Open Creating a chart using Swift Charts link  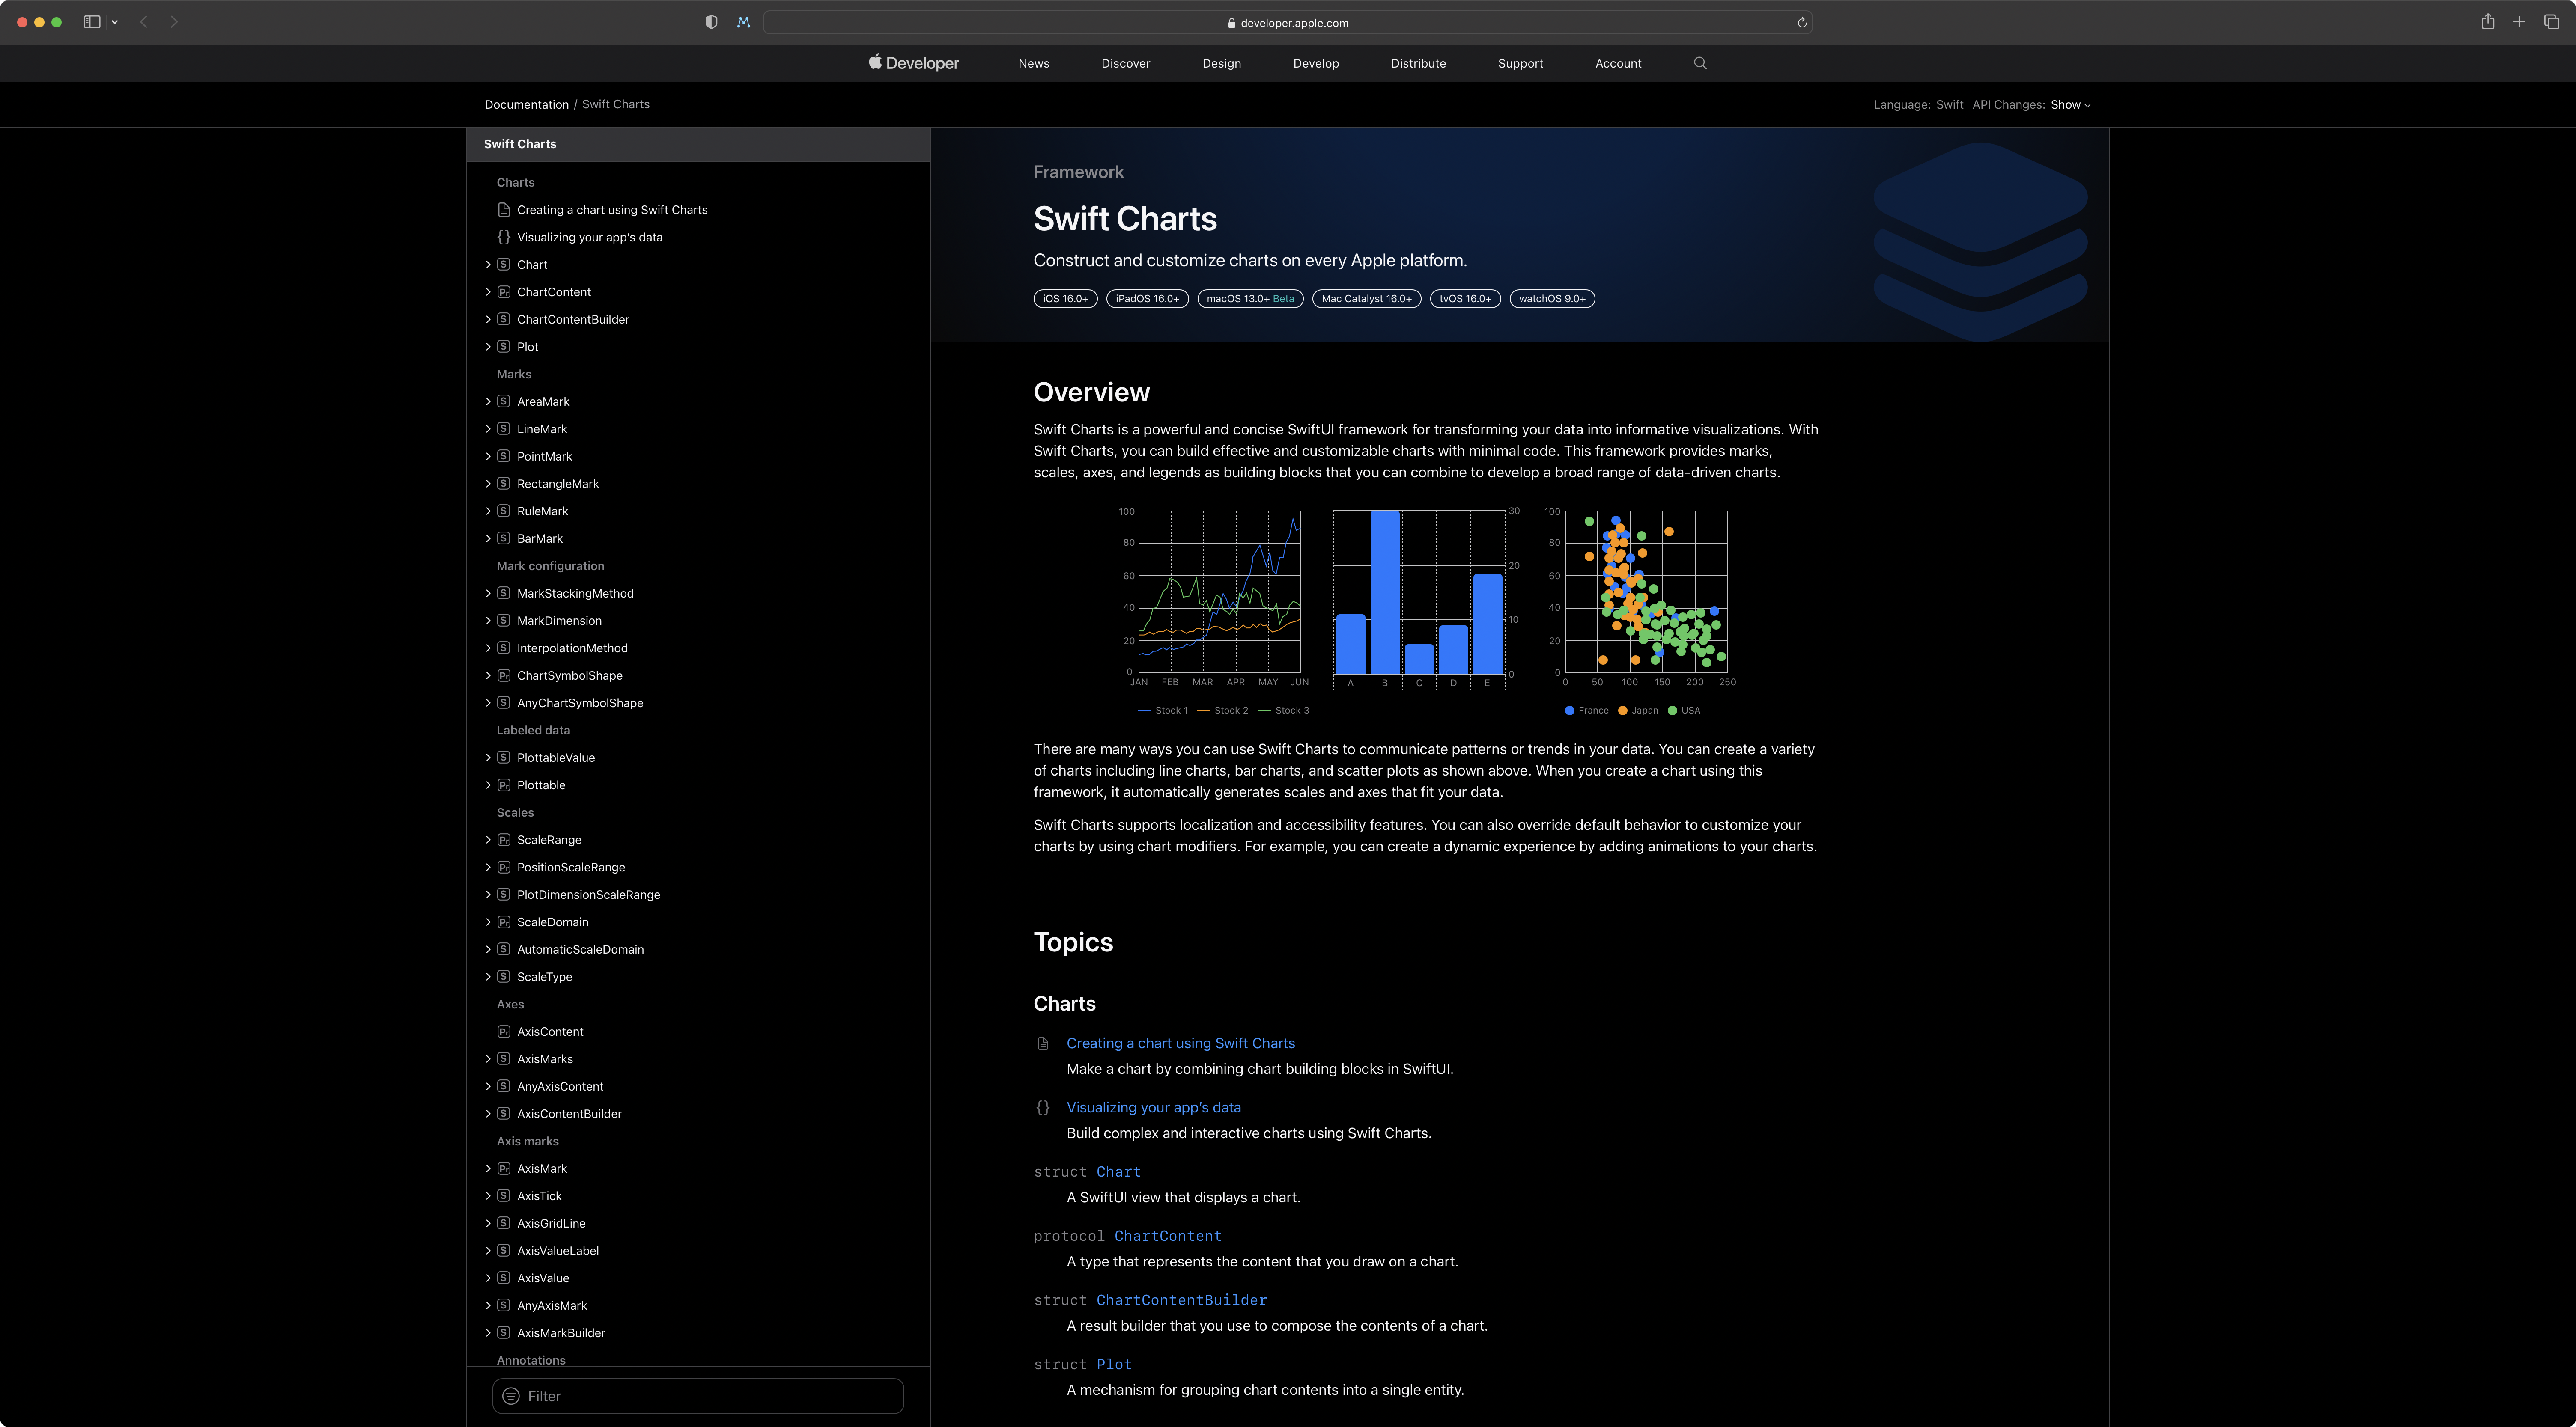coord(1180,1043)
